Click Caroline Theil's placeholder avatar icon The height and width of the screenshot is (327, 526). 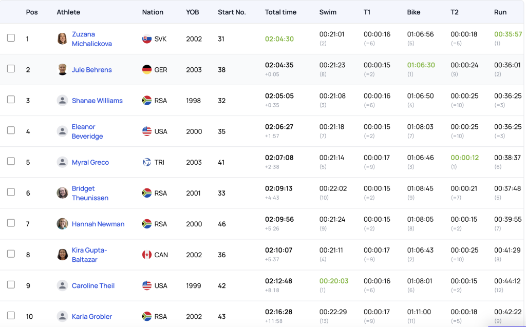(x=62, y=285)
